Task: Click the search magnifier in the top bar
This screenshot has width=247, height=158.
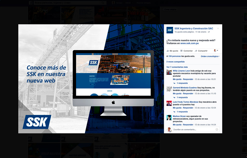Action: 103,3
